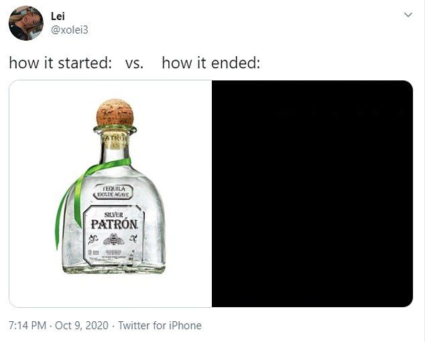This screenshot has width=425, height=342.
Task: Open Lei's profile avatar picture
Action: point(26,23)
